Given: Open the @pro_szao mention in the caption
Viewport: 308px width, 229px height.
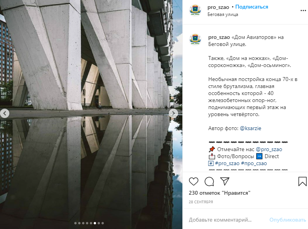Looking at the screenshot, I should pyautogui.click(x=269, y=149).
